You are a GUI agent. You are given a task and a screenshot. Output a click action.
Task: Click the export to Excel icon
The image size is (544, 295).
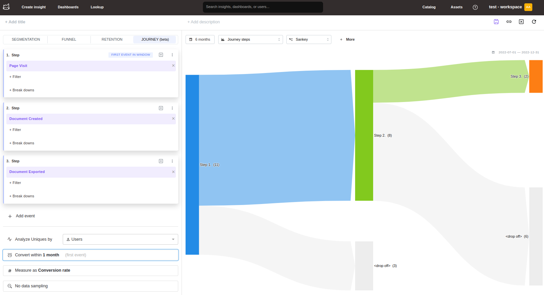pyautogui.click(x=521, y=22)
